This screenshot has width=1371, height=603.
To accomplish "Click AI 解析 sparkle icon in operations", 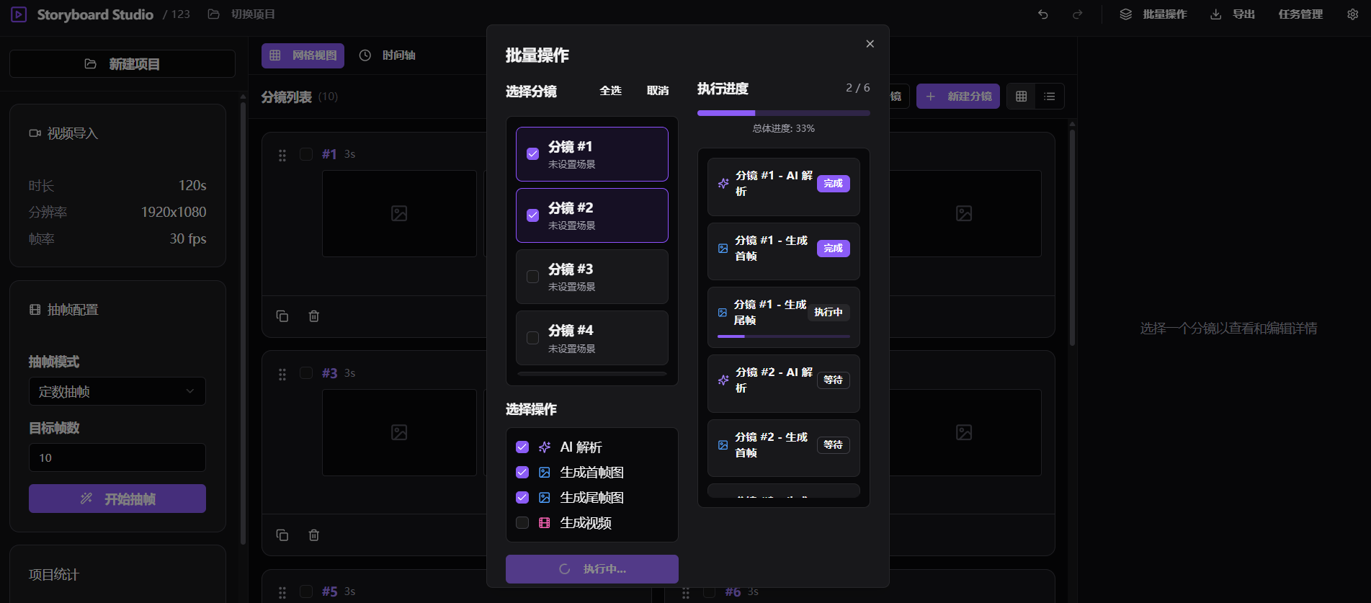I will click(x=545, y=447).
